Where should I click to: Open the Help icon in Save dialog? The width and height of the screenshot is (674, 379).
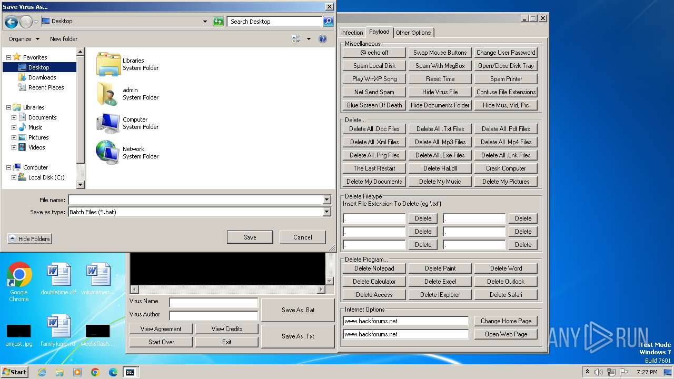tap(323, 39)
